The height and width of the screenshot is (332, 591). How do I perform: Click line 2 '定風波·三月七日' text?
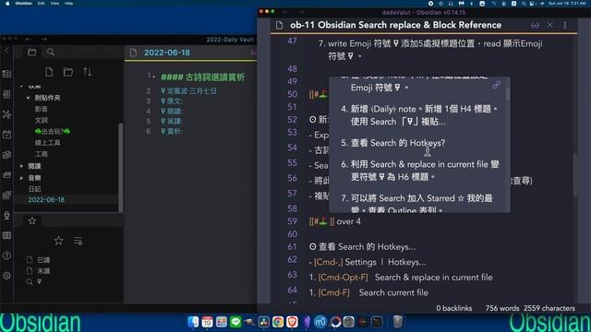(x=191, y=91)
